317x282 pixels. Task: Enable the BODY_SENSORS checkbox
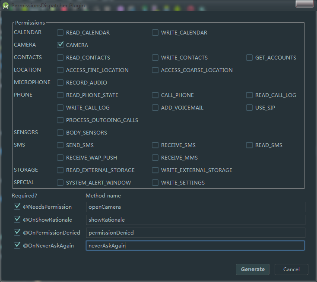pos(60,132)
